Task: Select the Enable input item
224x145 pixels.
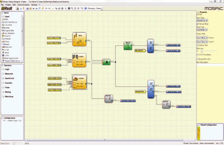Action: (6, 44)
